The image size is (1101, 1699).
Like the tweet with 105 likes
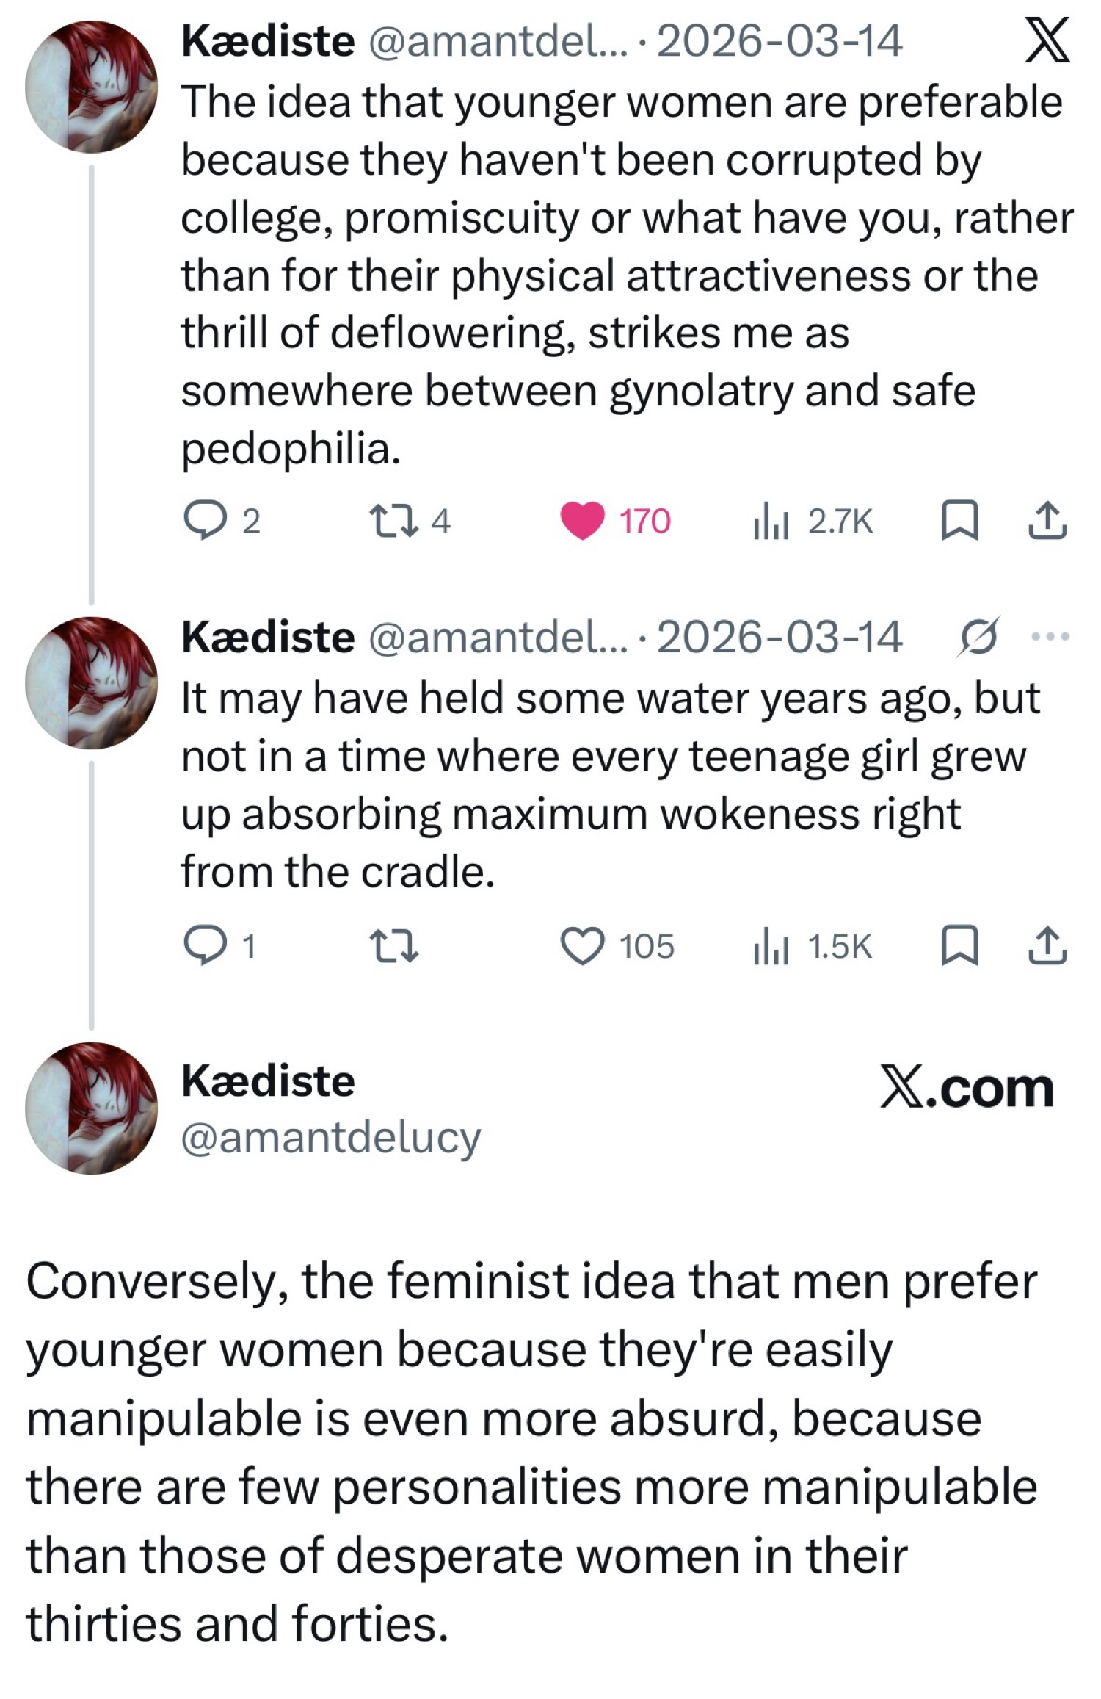(x=583, y=946)
